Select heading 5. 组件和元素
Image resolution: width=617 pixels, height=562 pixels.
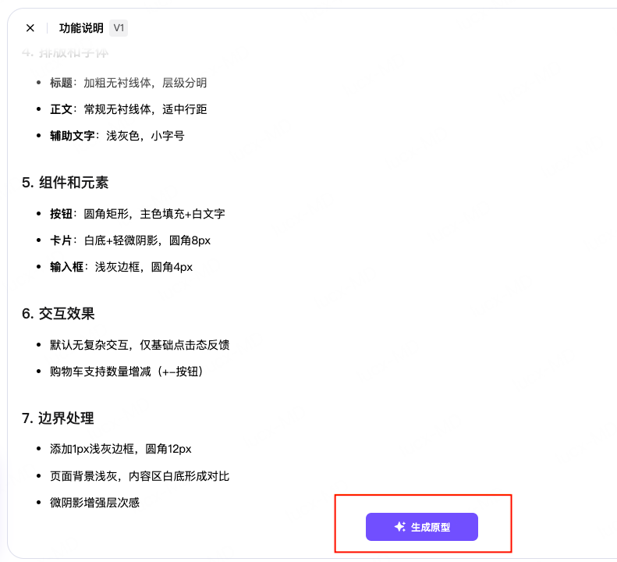[66, 183]
